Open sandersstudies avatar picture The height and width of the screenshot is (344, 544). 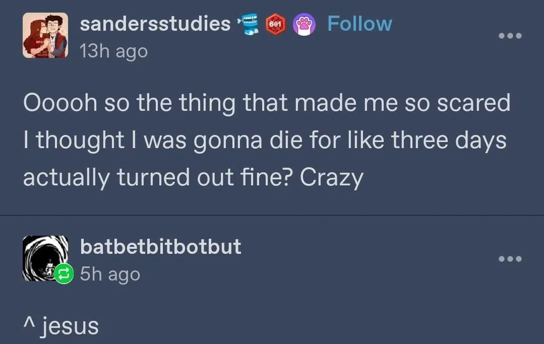pyautogui.click(x=45, y=35)
